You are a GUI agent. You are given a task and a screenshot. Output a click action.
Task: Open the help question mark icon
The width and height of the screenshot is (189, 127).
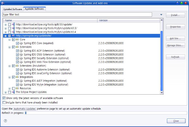[5, 121]
